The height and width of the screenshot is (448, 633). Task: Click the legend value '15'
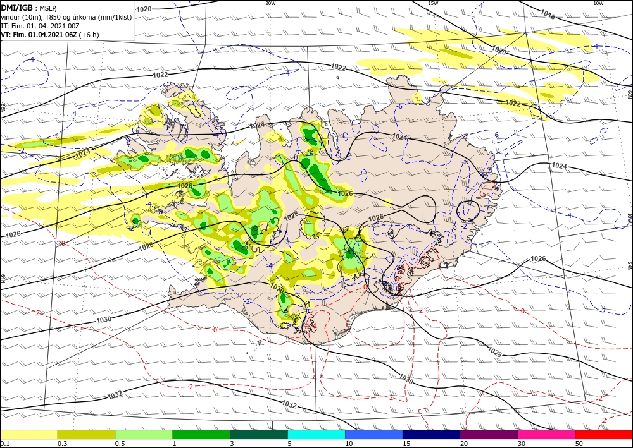[406, 444]
